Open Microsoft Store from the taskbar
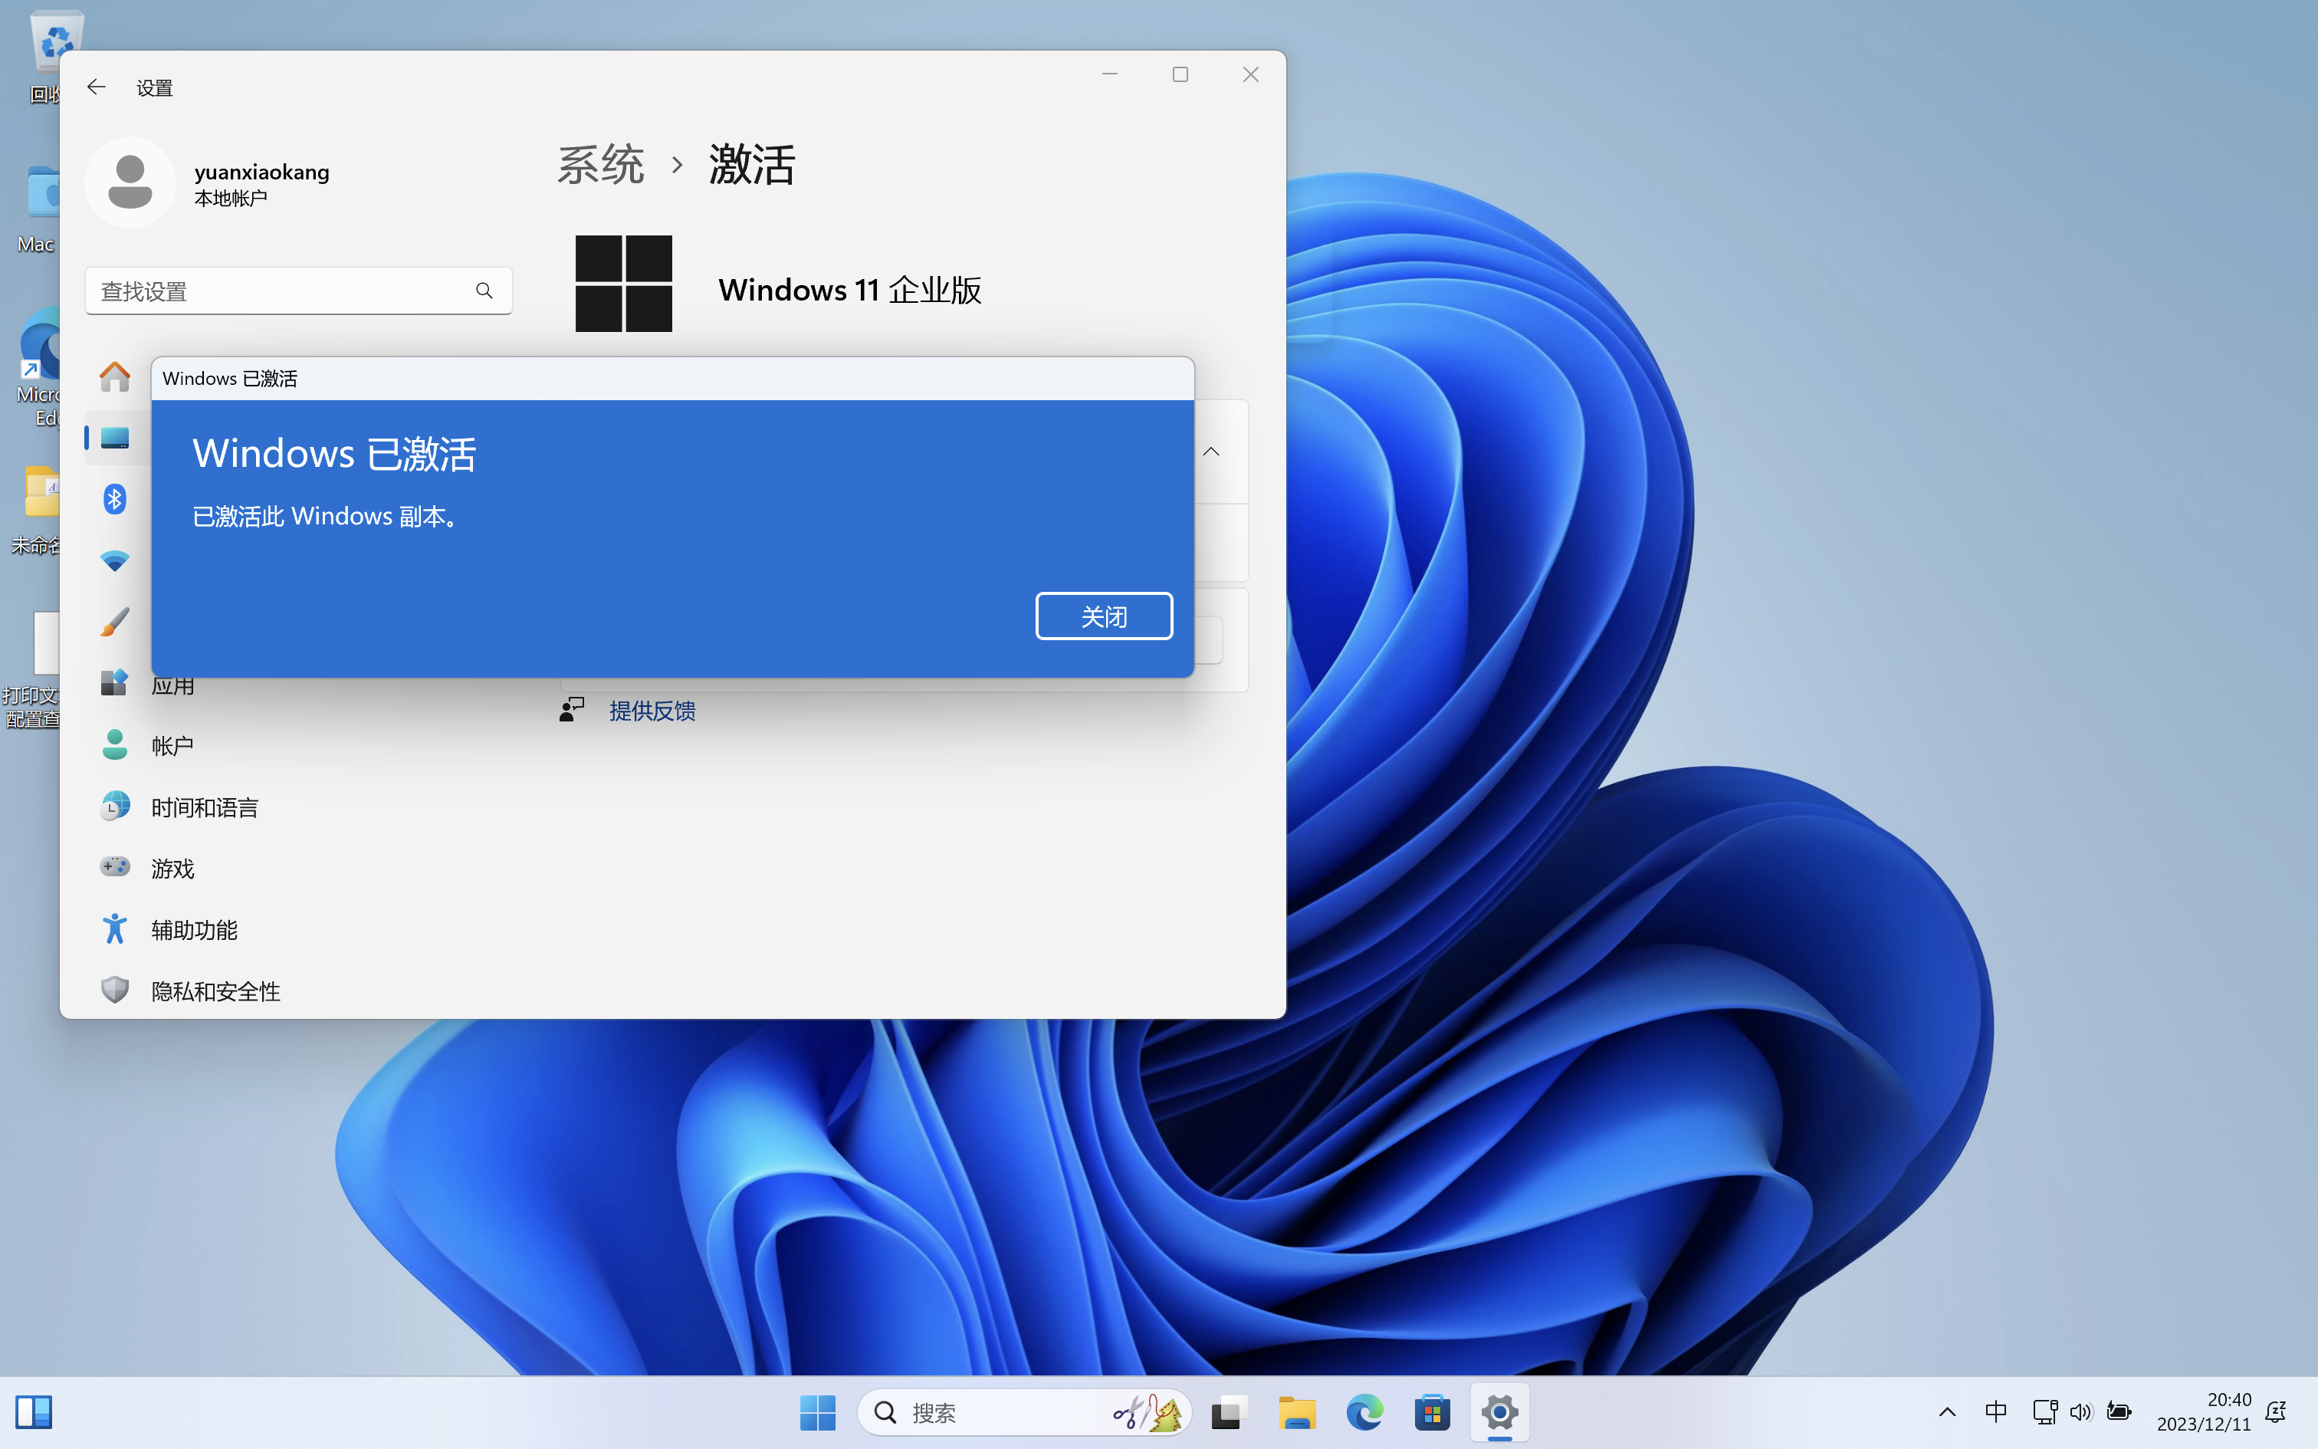 (1432, 1412)
